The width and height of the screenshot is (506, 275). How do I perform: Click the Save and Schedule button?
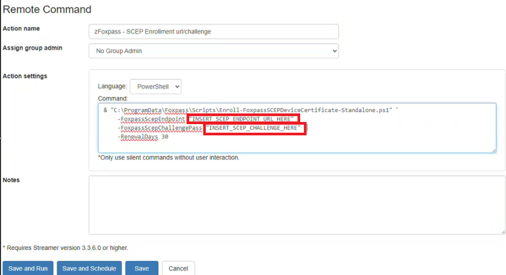tap(89, 268)
